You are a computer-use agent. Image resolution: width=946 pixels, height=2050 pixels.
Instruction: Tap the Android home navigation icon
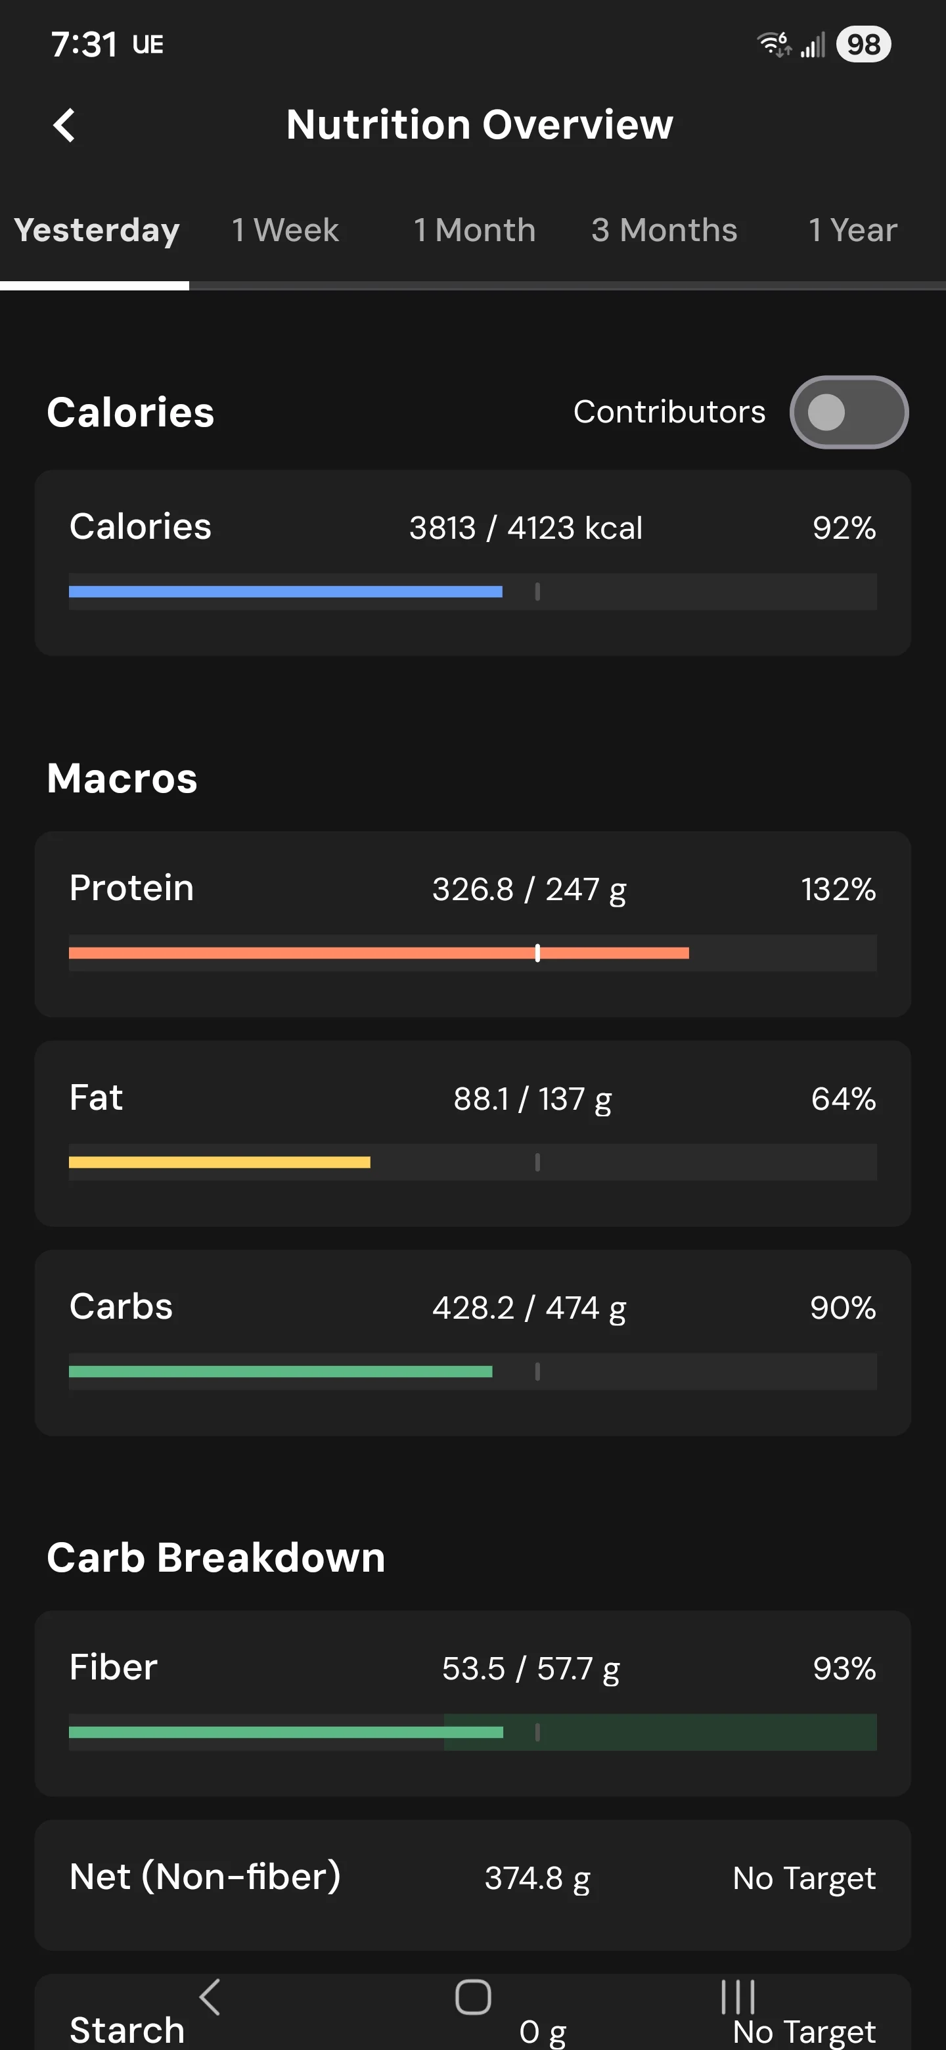click(x=472, y=1997)
